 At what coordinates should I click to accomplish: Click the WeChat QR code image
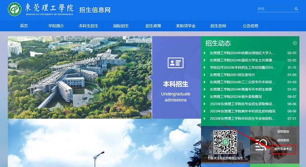click(226, 142)
